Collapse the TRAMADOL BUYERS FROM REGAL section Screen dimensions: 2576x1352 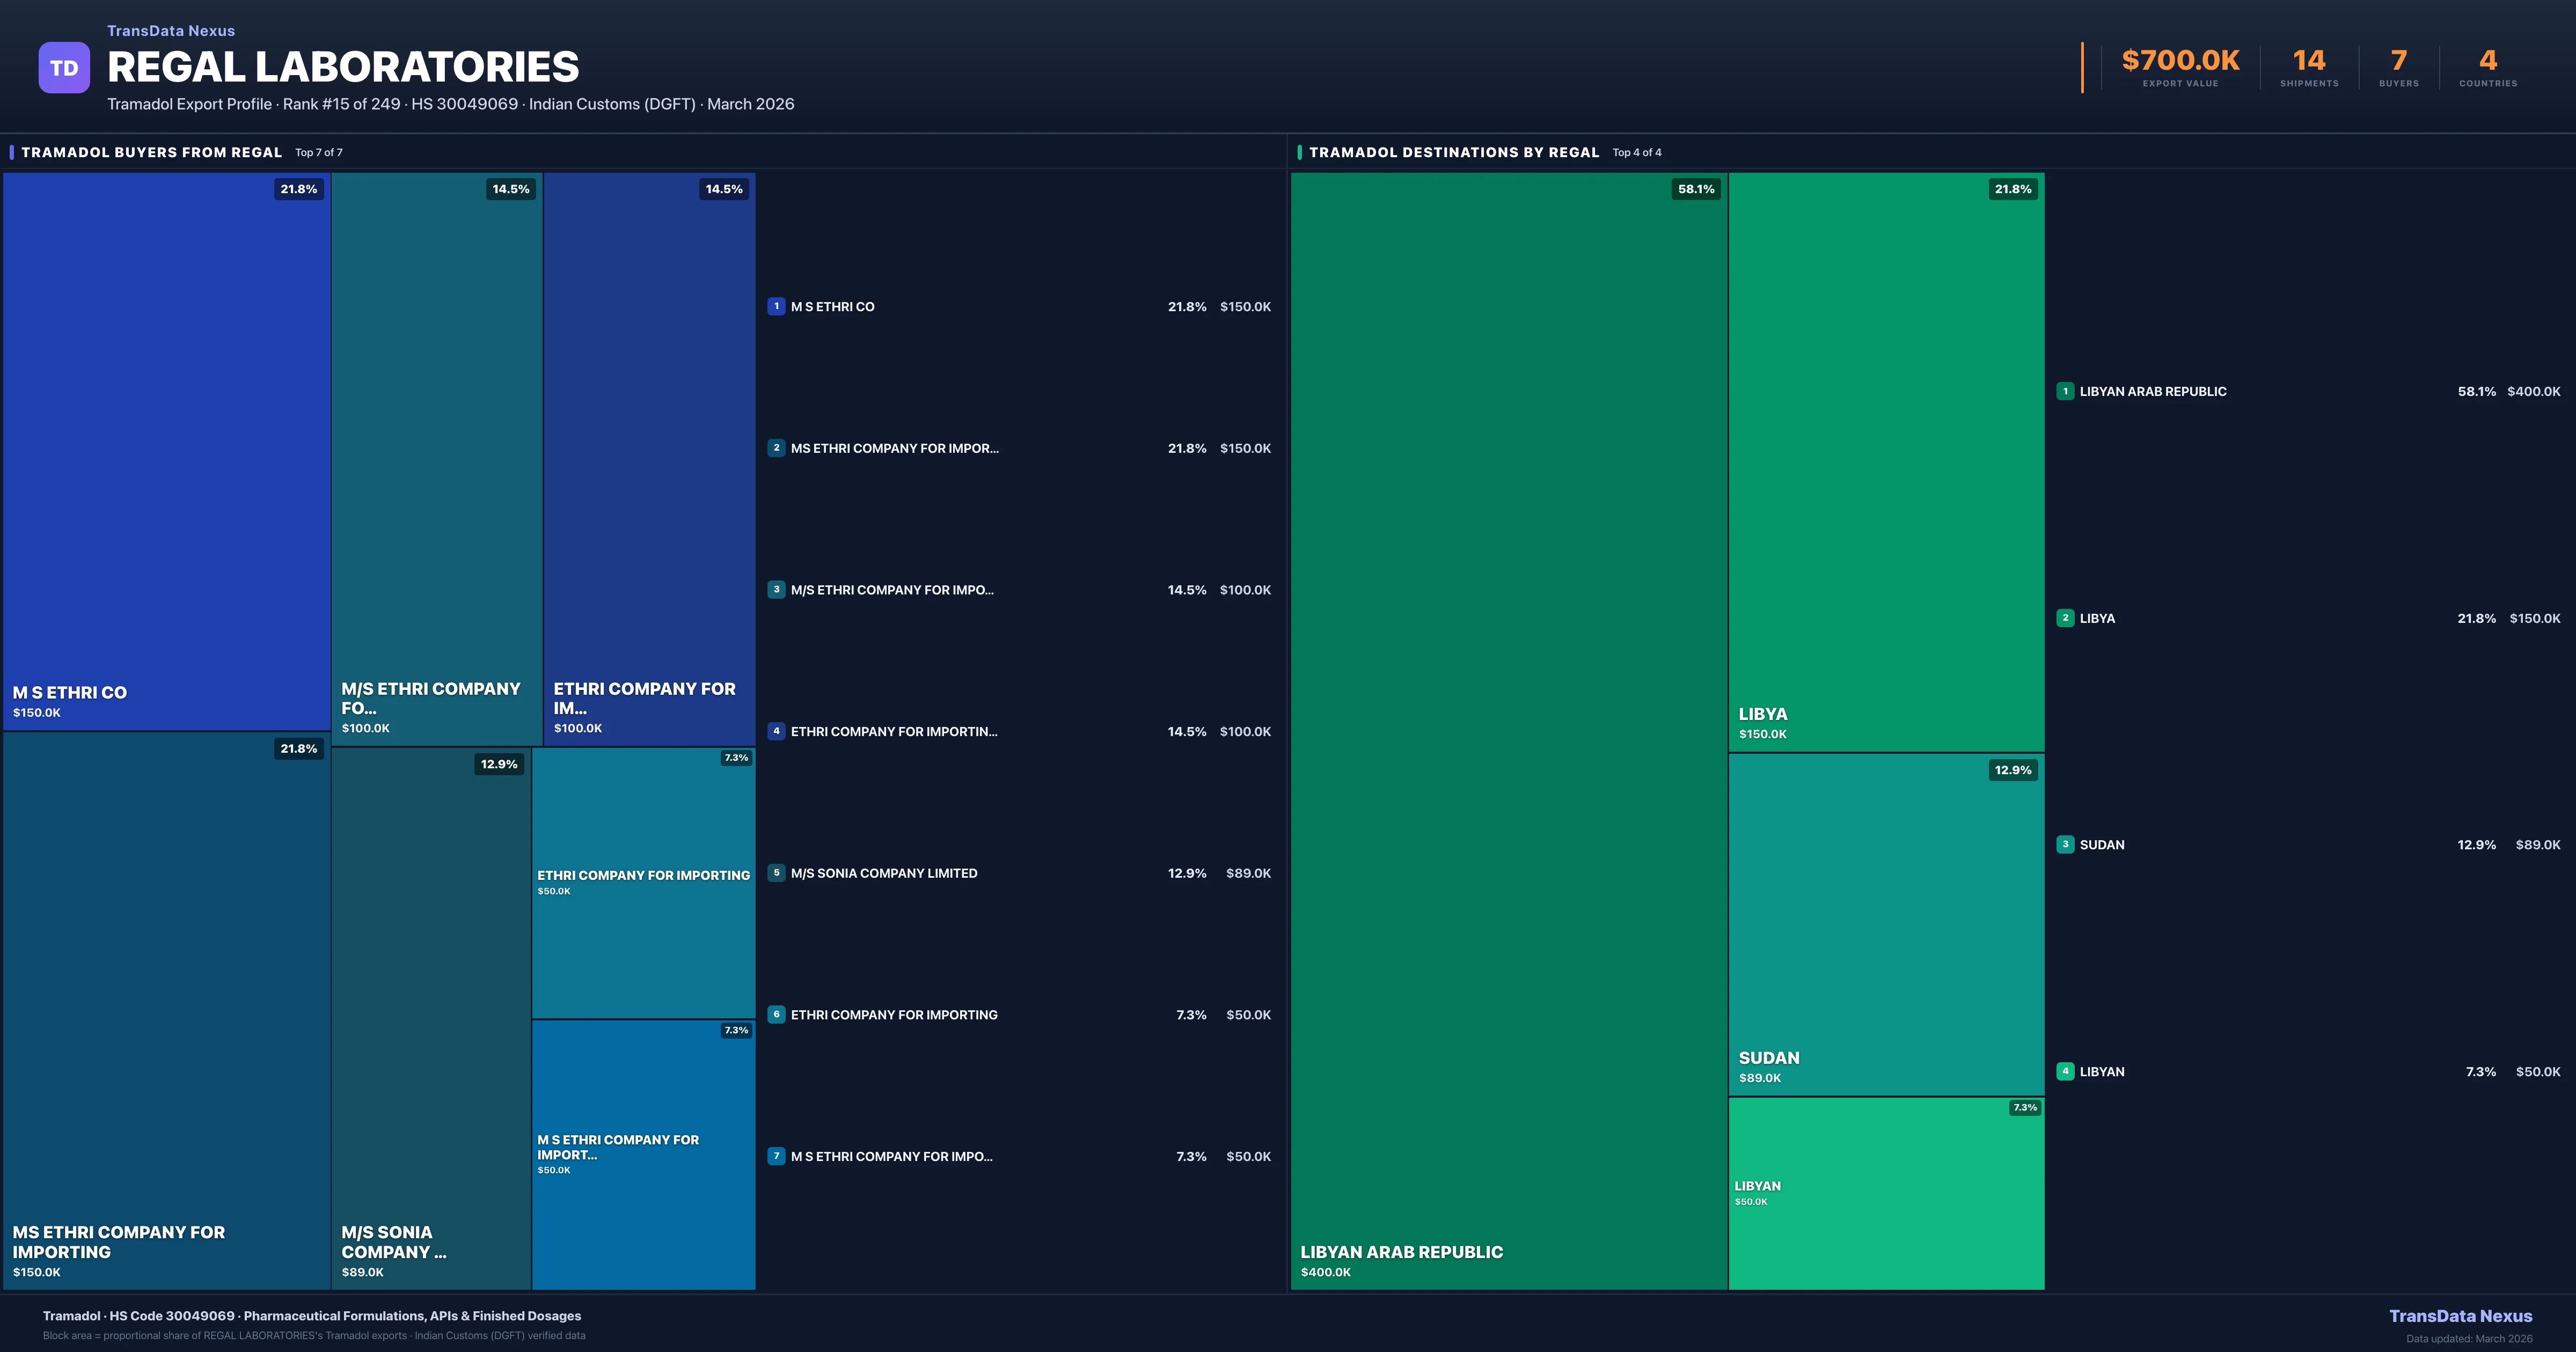152,152
